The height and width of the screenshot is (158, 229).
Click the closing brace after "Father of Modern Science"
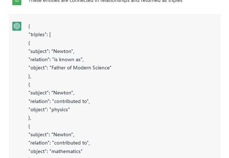(x=30, y=76)
